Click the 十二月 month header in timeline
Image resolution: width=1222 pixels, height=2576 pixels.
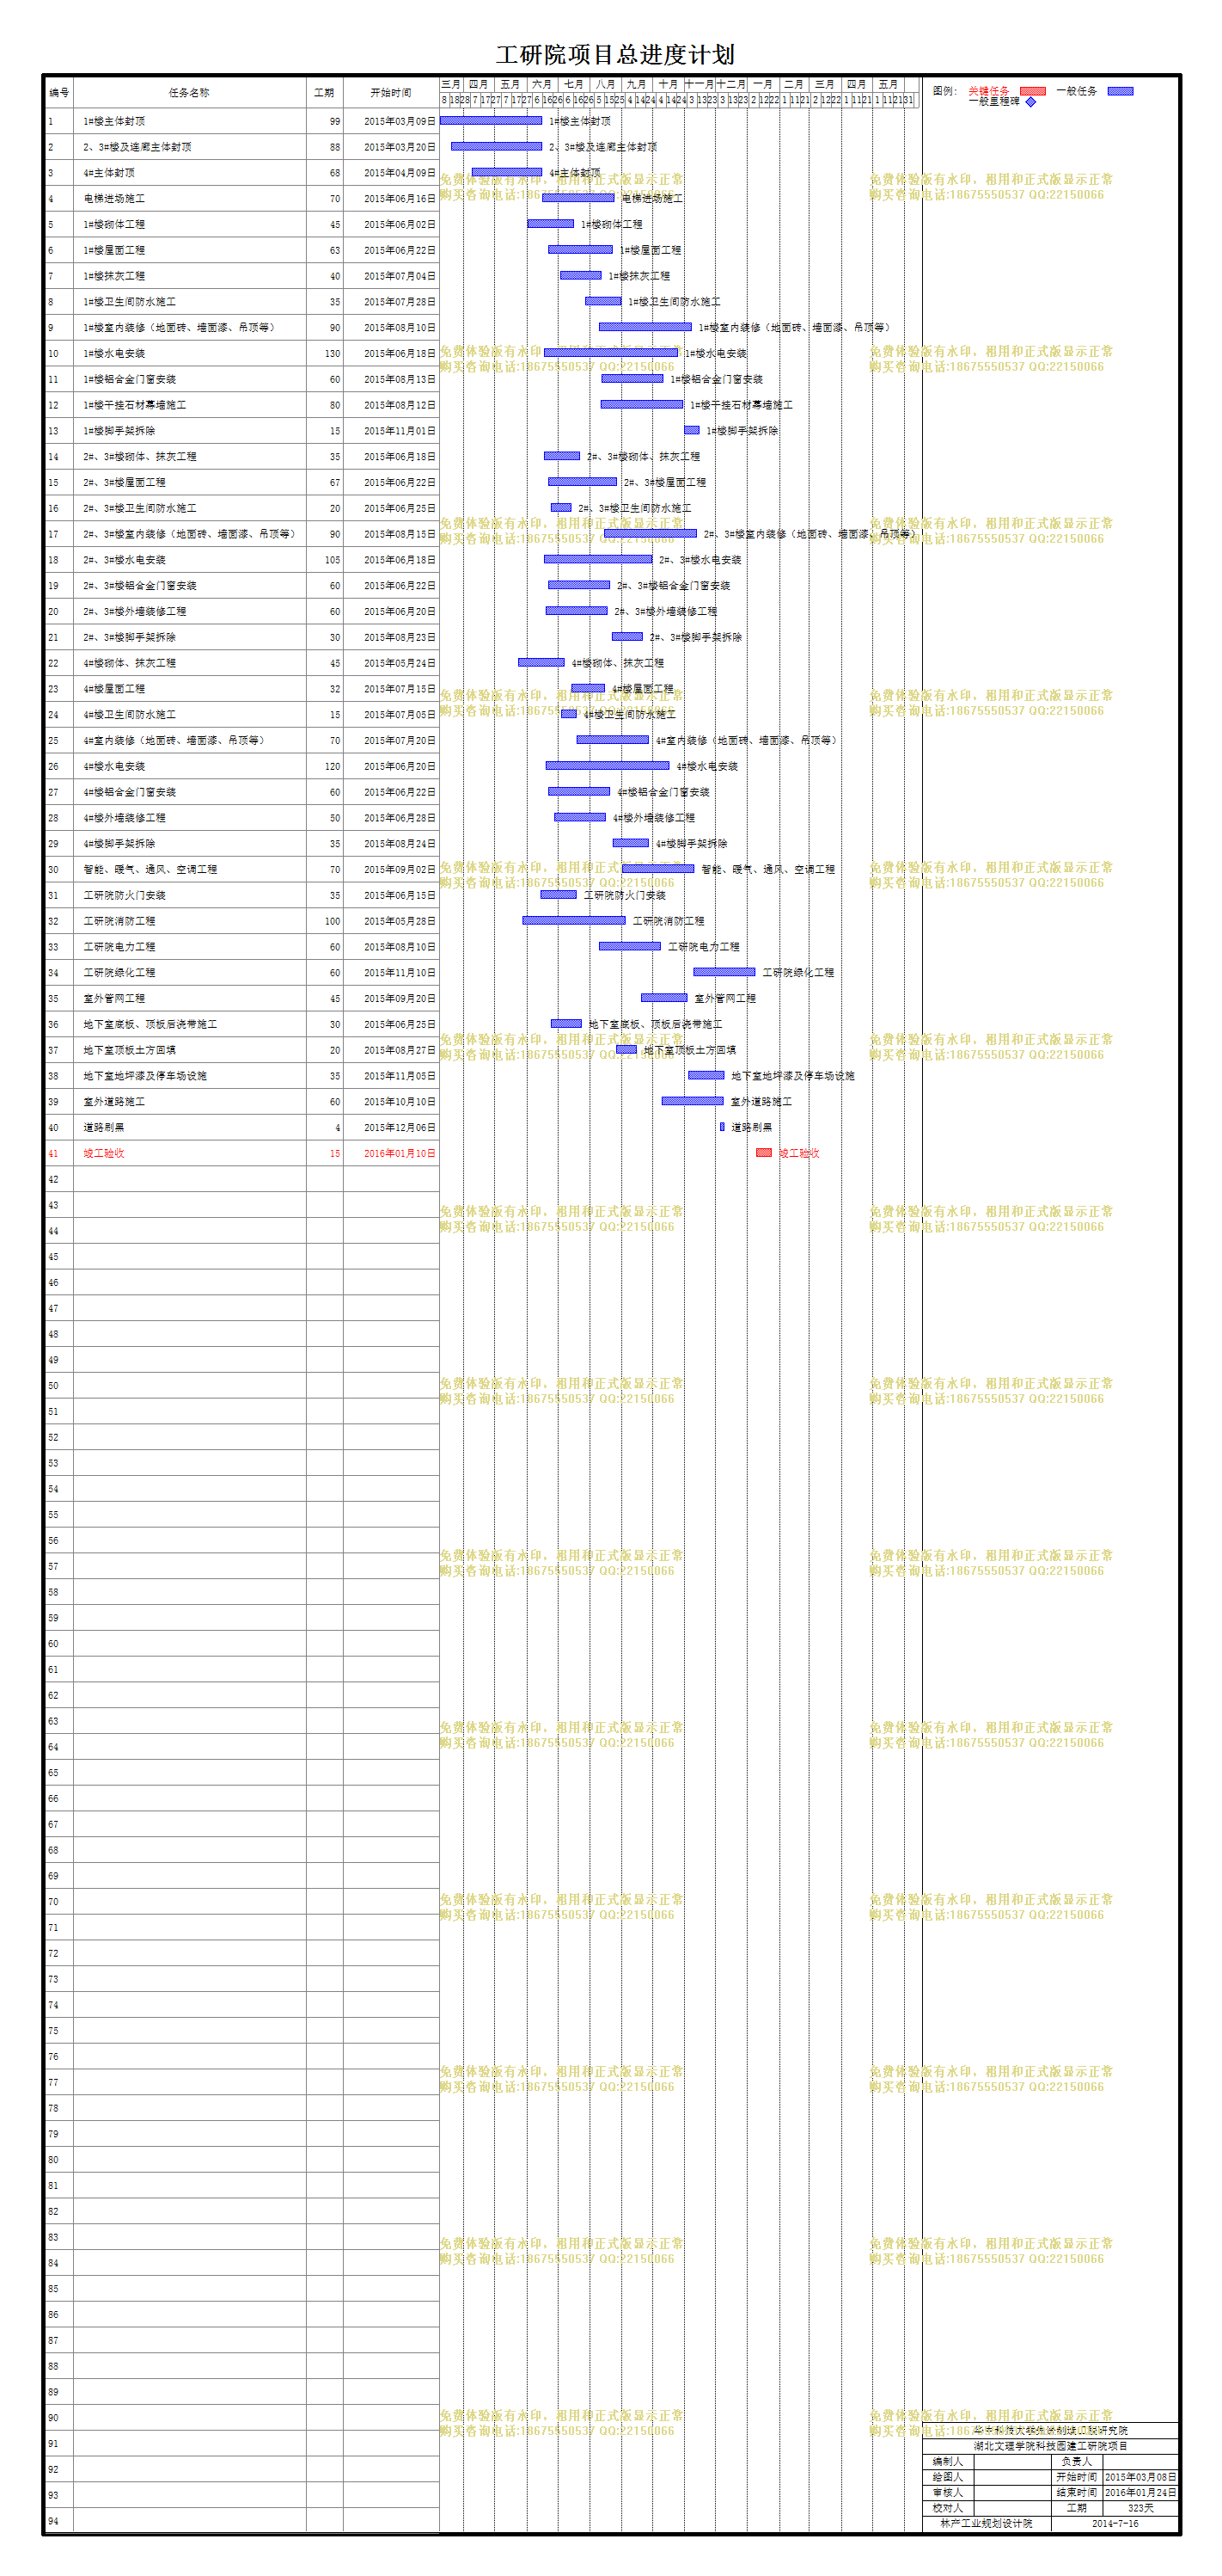(730, 84)
